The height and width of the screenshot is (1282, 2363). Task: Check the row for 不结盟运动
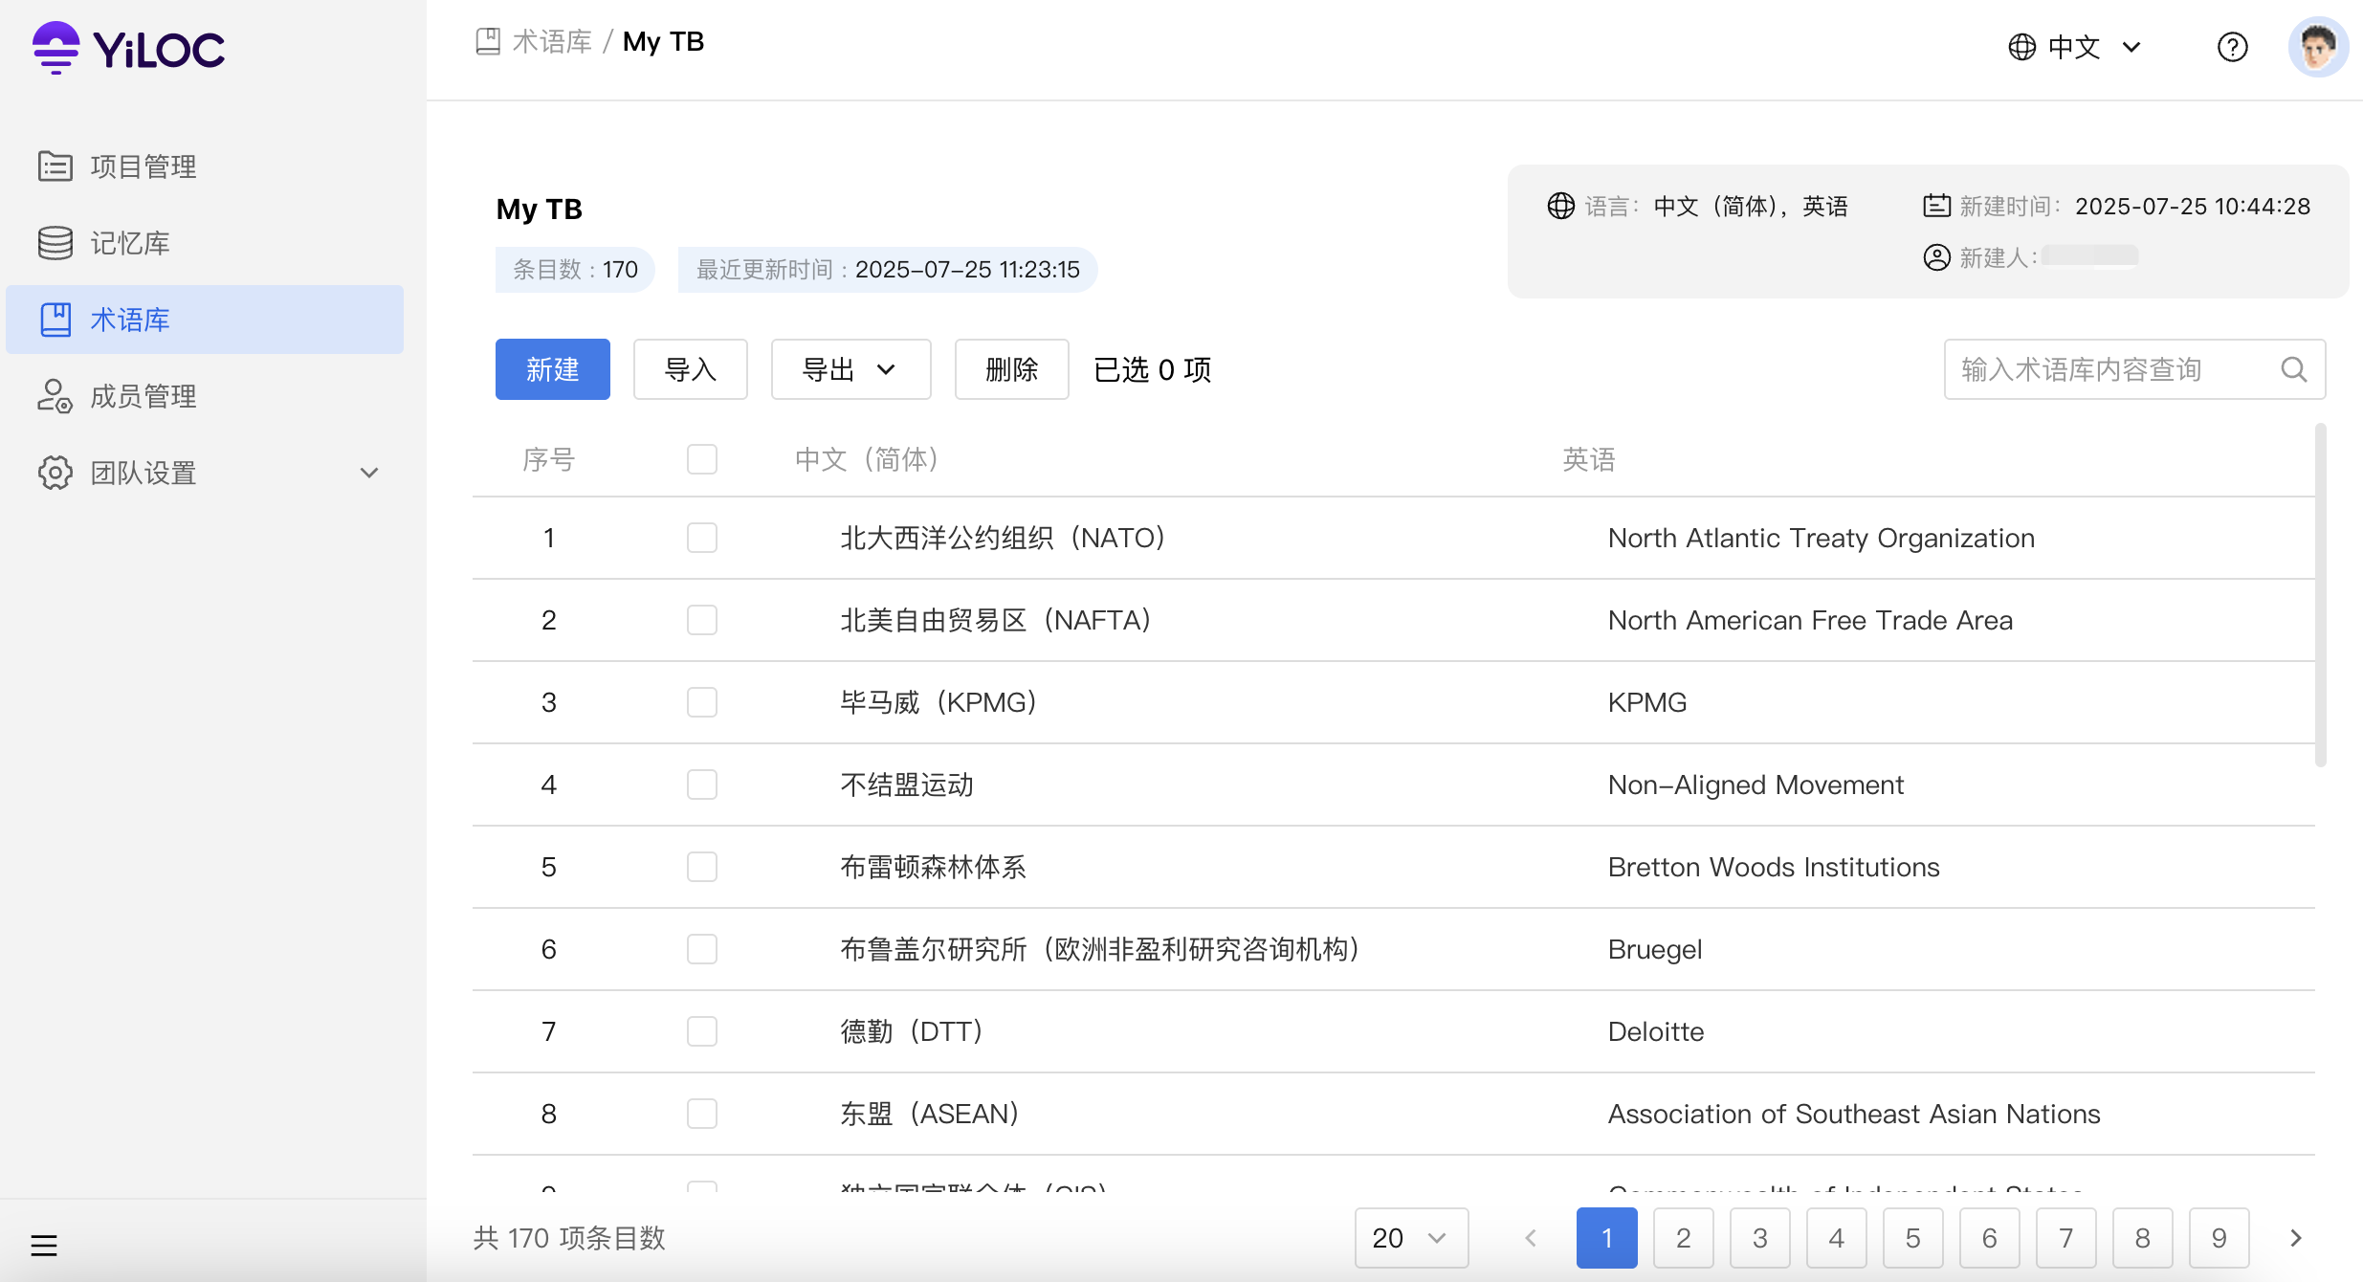pyautogui.click(x=702, y=785)
